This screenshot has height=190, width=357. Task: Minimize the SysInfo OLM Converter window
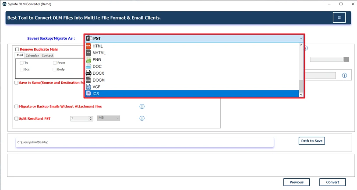pyautogui.click(x=329, y=4)
